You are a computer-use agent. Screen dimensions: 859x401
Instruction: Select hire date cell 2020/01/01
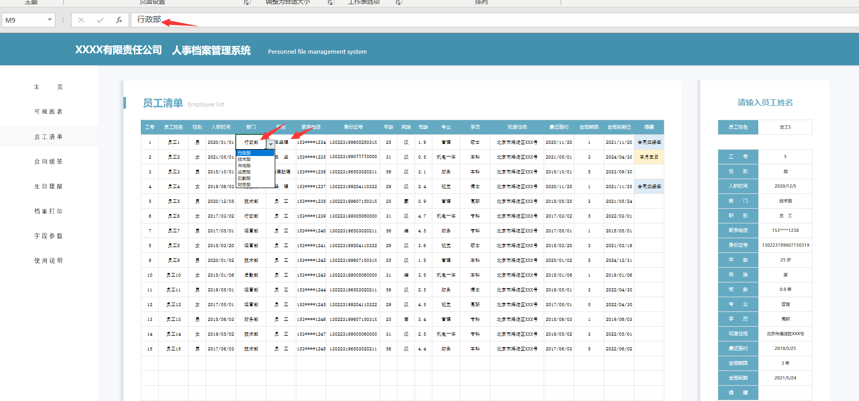(x=221, y=142)
